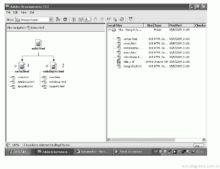Screen dimensions: 220x169
Task: Select the Site - DesignInJa... folder row
Action: 157,30
